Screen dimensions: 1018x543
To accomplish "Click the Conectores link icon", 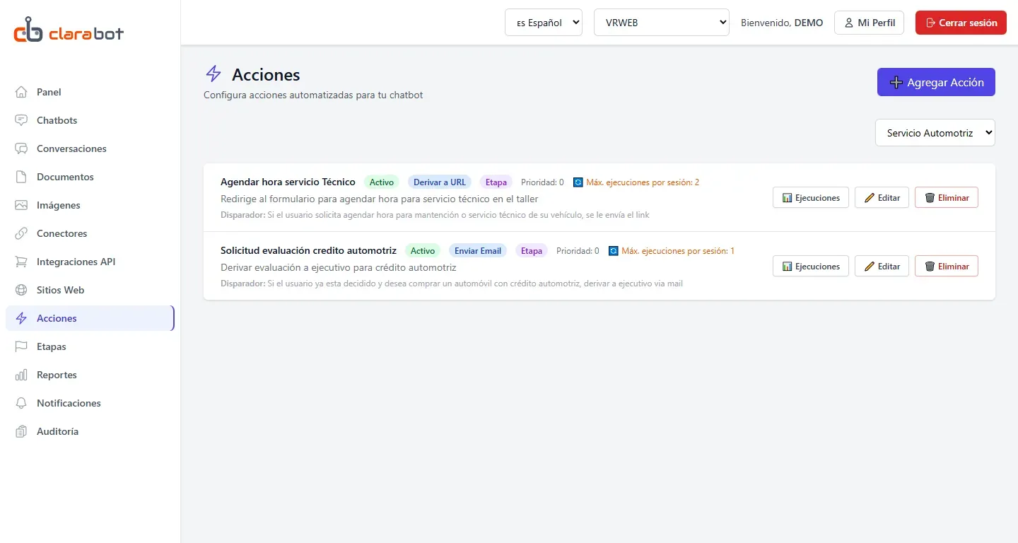I will tap(21, 233).
